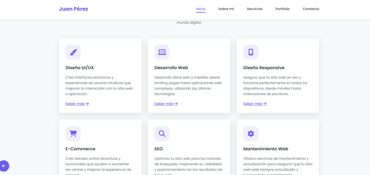Click the 'Creo tiendas online atractivas' description

click(99, 166)
